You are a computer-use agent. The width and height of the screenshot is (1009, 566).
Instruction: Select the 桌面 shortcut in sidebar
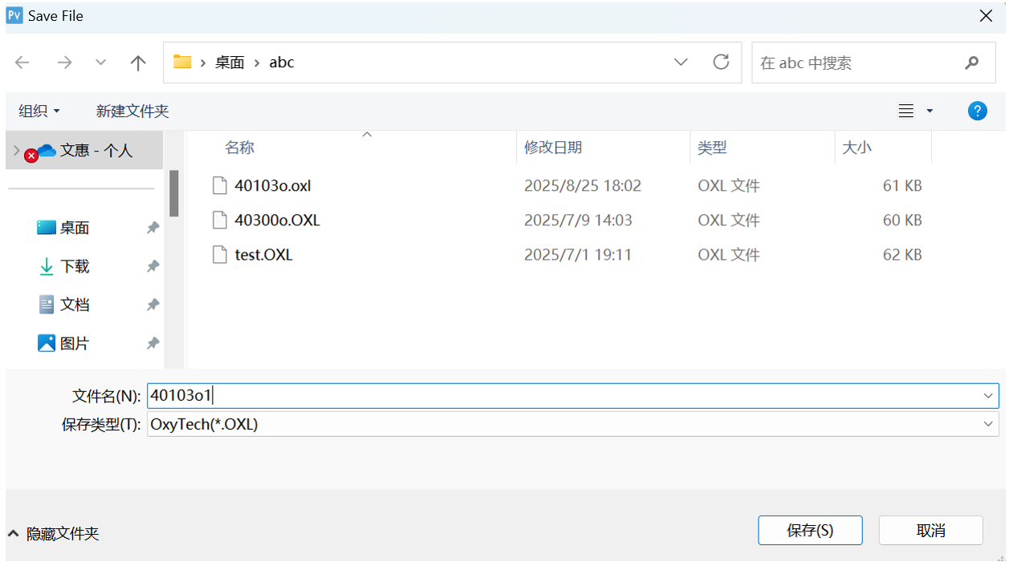point(74,228)
